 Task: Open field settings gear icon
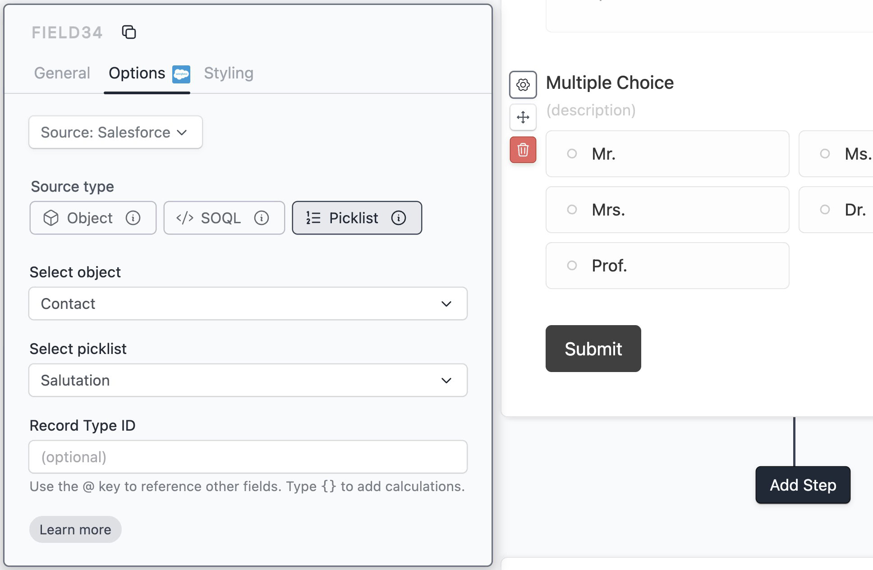(x=523, y=84)
